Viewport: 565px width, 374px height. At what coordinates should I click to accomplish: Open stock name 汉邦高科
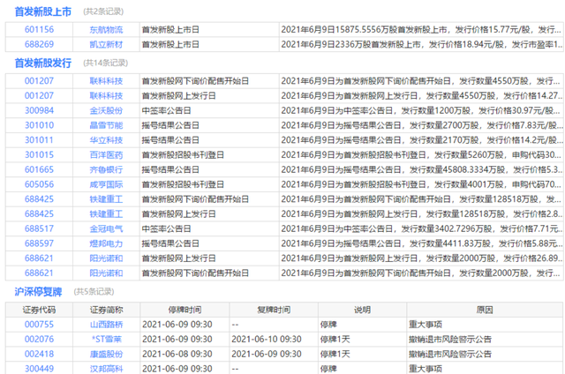pyautogui.click(x=106, y=369)
